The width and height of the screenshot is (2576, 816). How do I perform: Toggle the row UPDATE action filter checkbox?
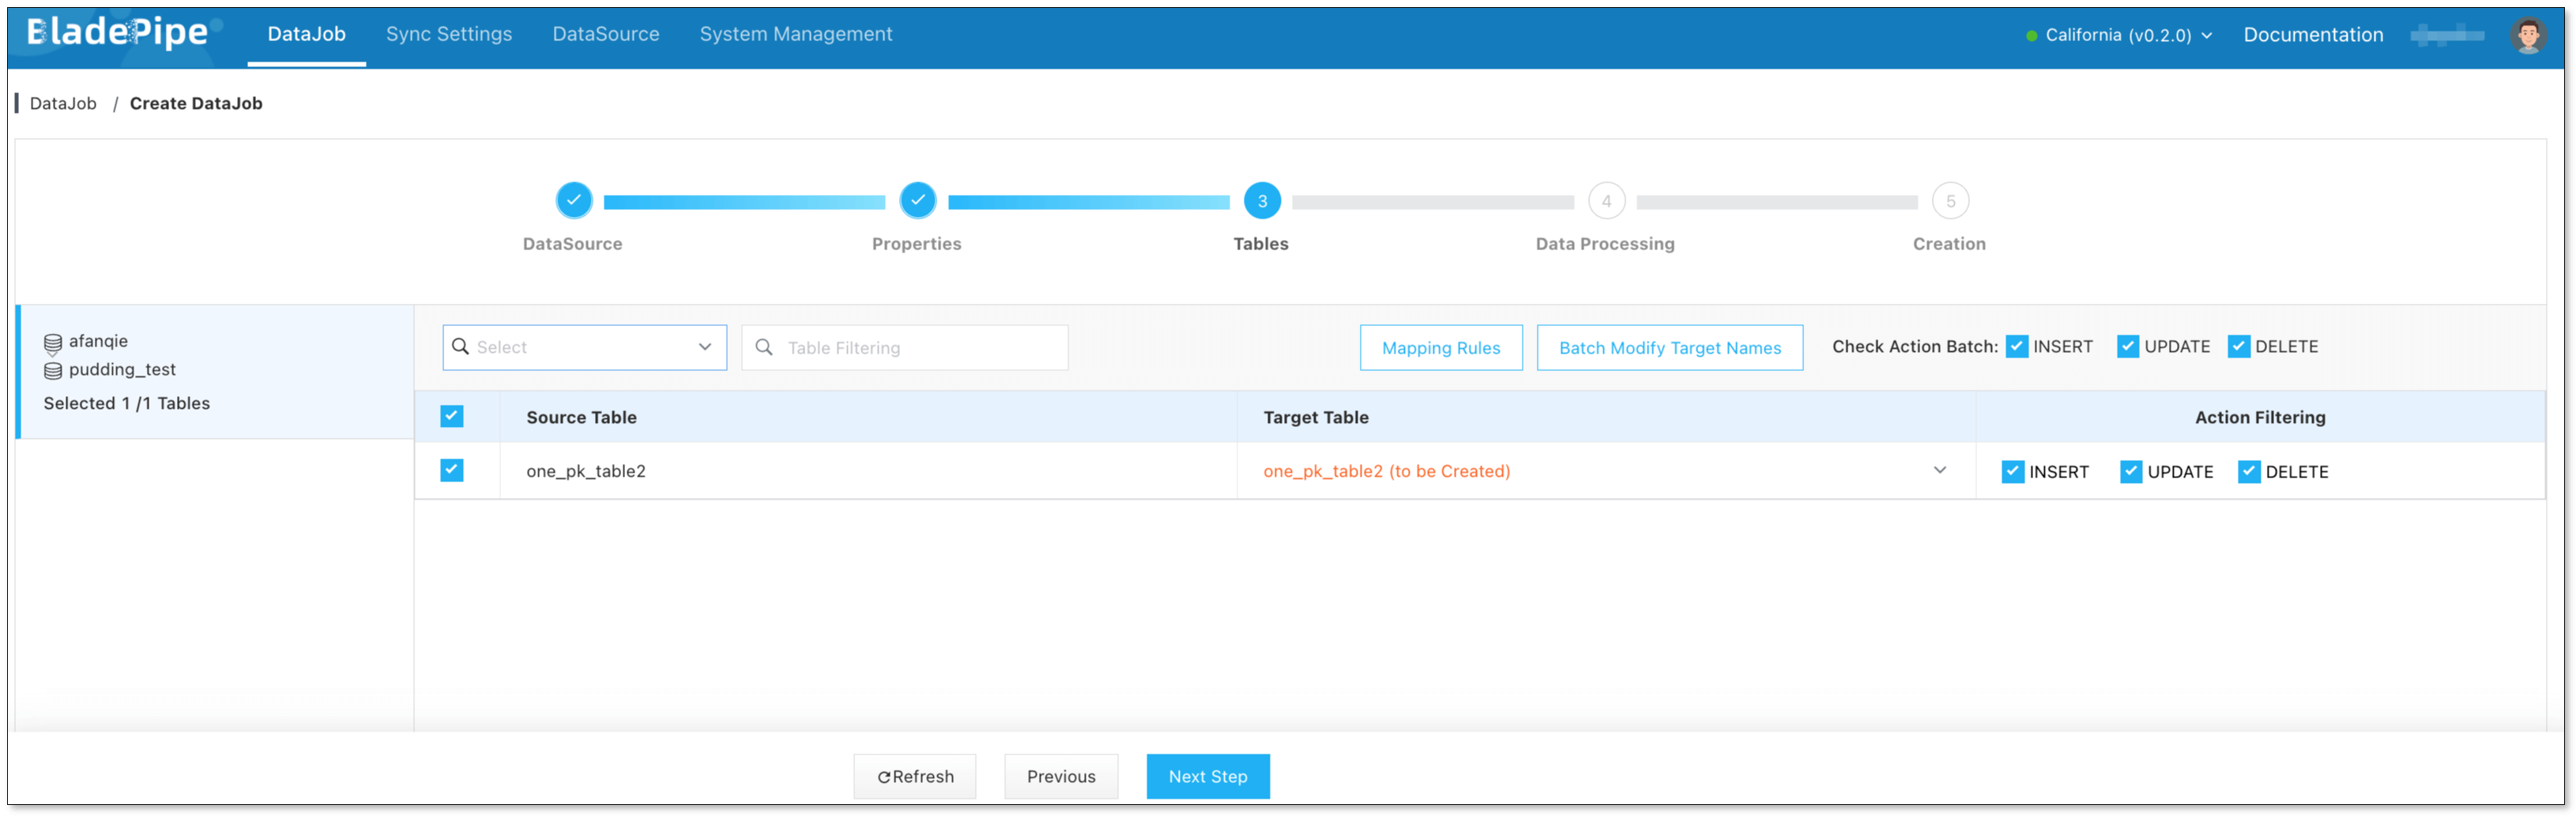point(2130,471)
